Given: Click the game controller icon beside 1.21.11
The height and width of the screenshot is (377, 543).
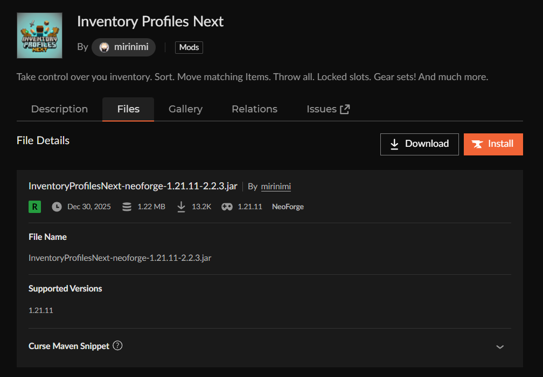Looking at the screenshot, I should click(226, 207).
